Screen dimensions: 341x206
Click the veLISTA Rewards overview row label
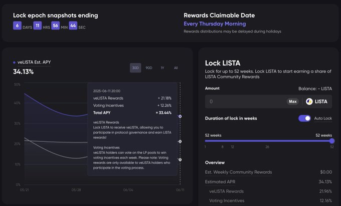point(226,191)
